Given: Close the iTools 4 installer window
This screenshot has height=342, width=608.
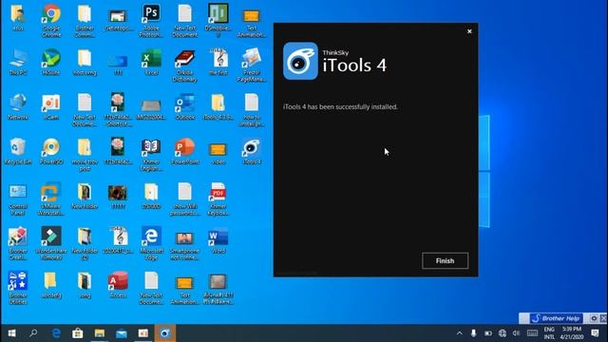Looking at the screenshot, I should (x=469, y=31).
